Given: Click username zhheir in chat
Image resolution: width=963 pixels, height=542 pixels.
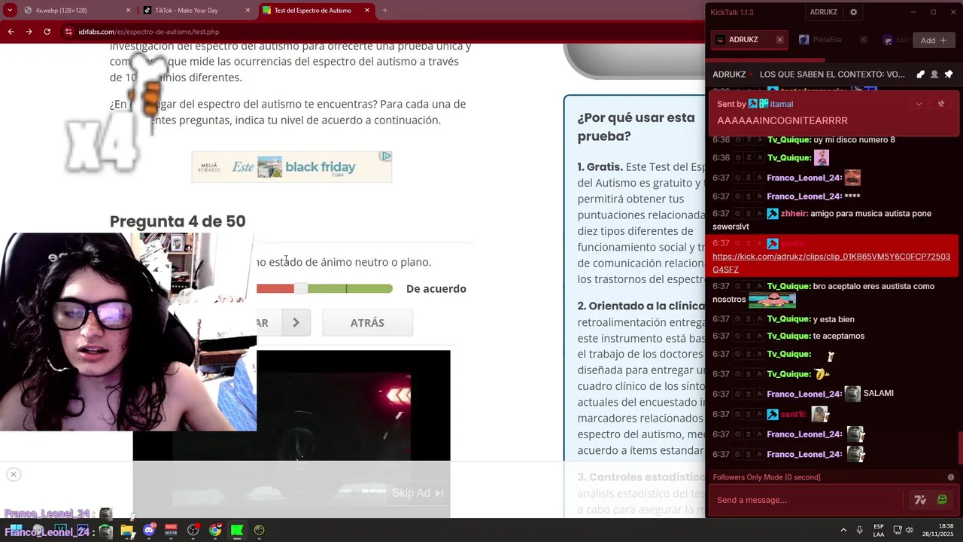Looking at the screenshot, I should pos(794,214).
